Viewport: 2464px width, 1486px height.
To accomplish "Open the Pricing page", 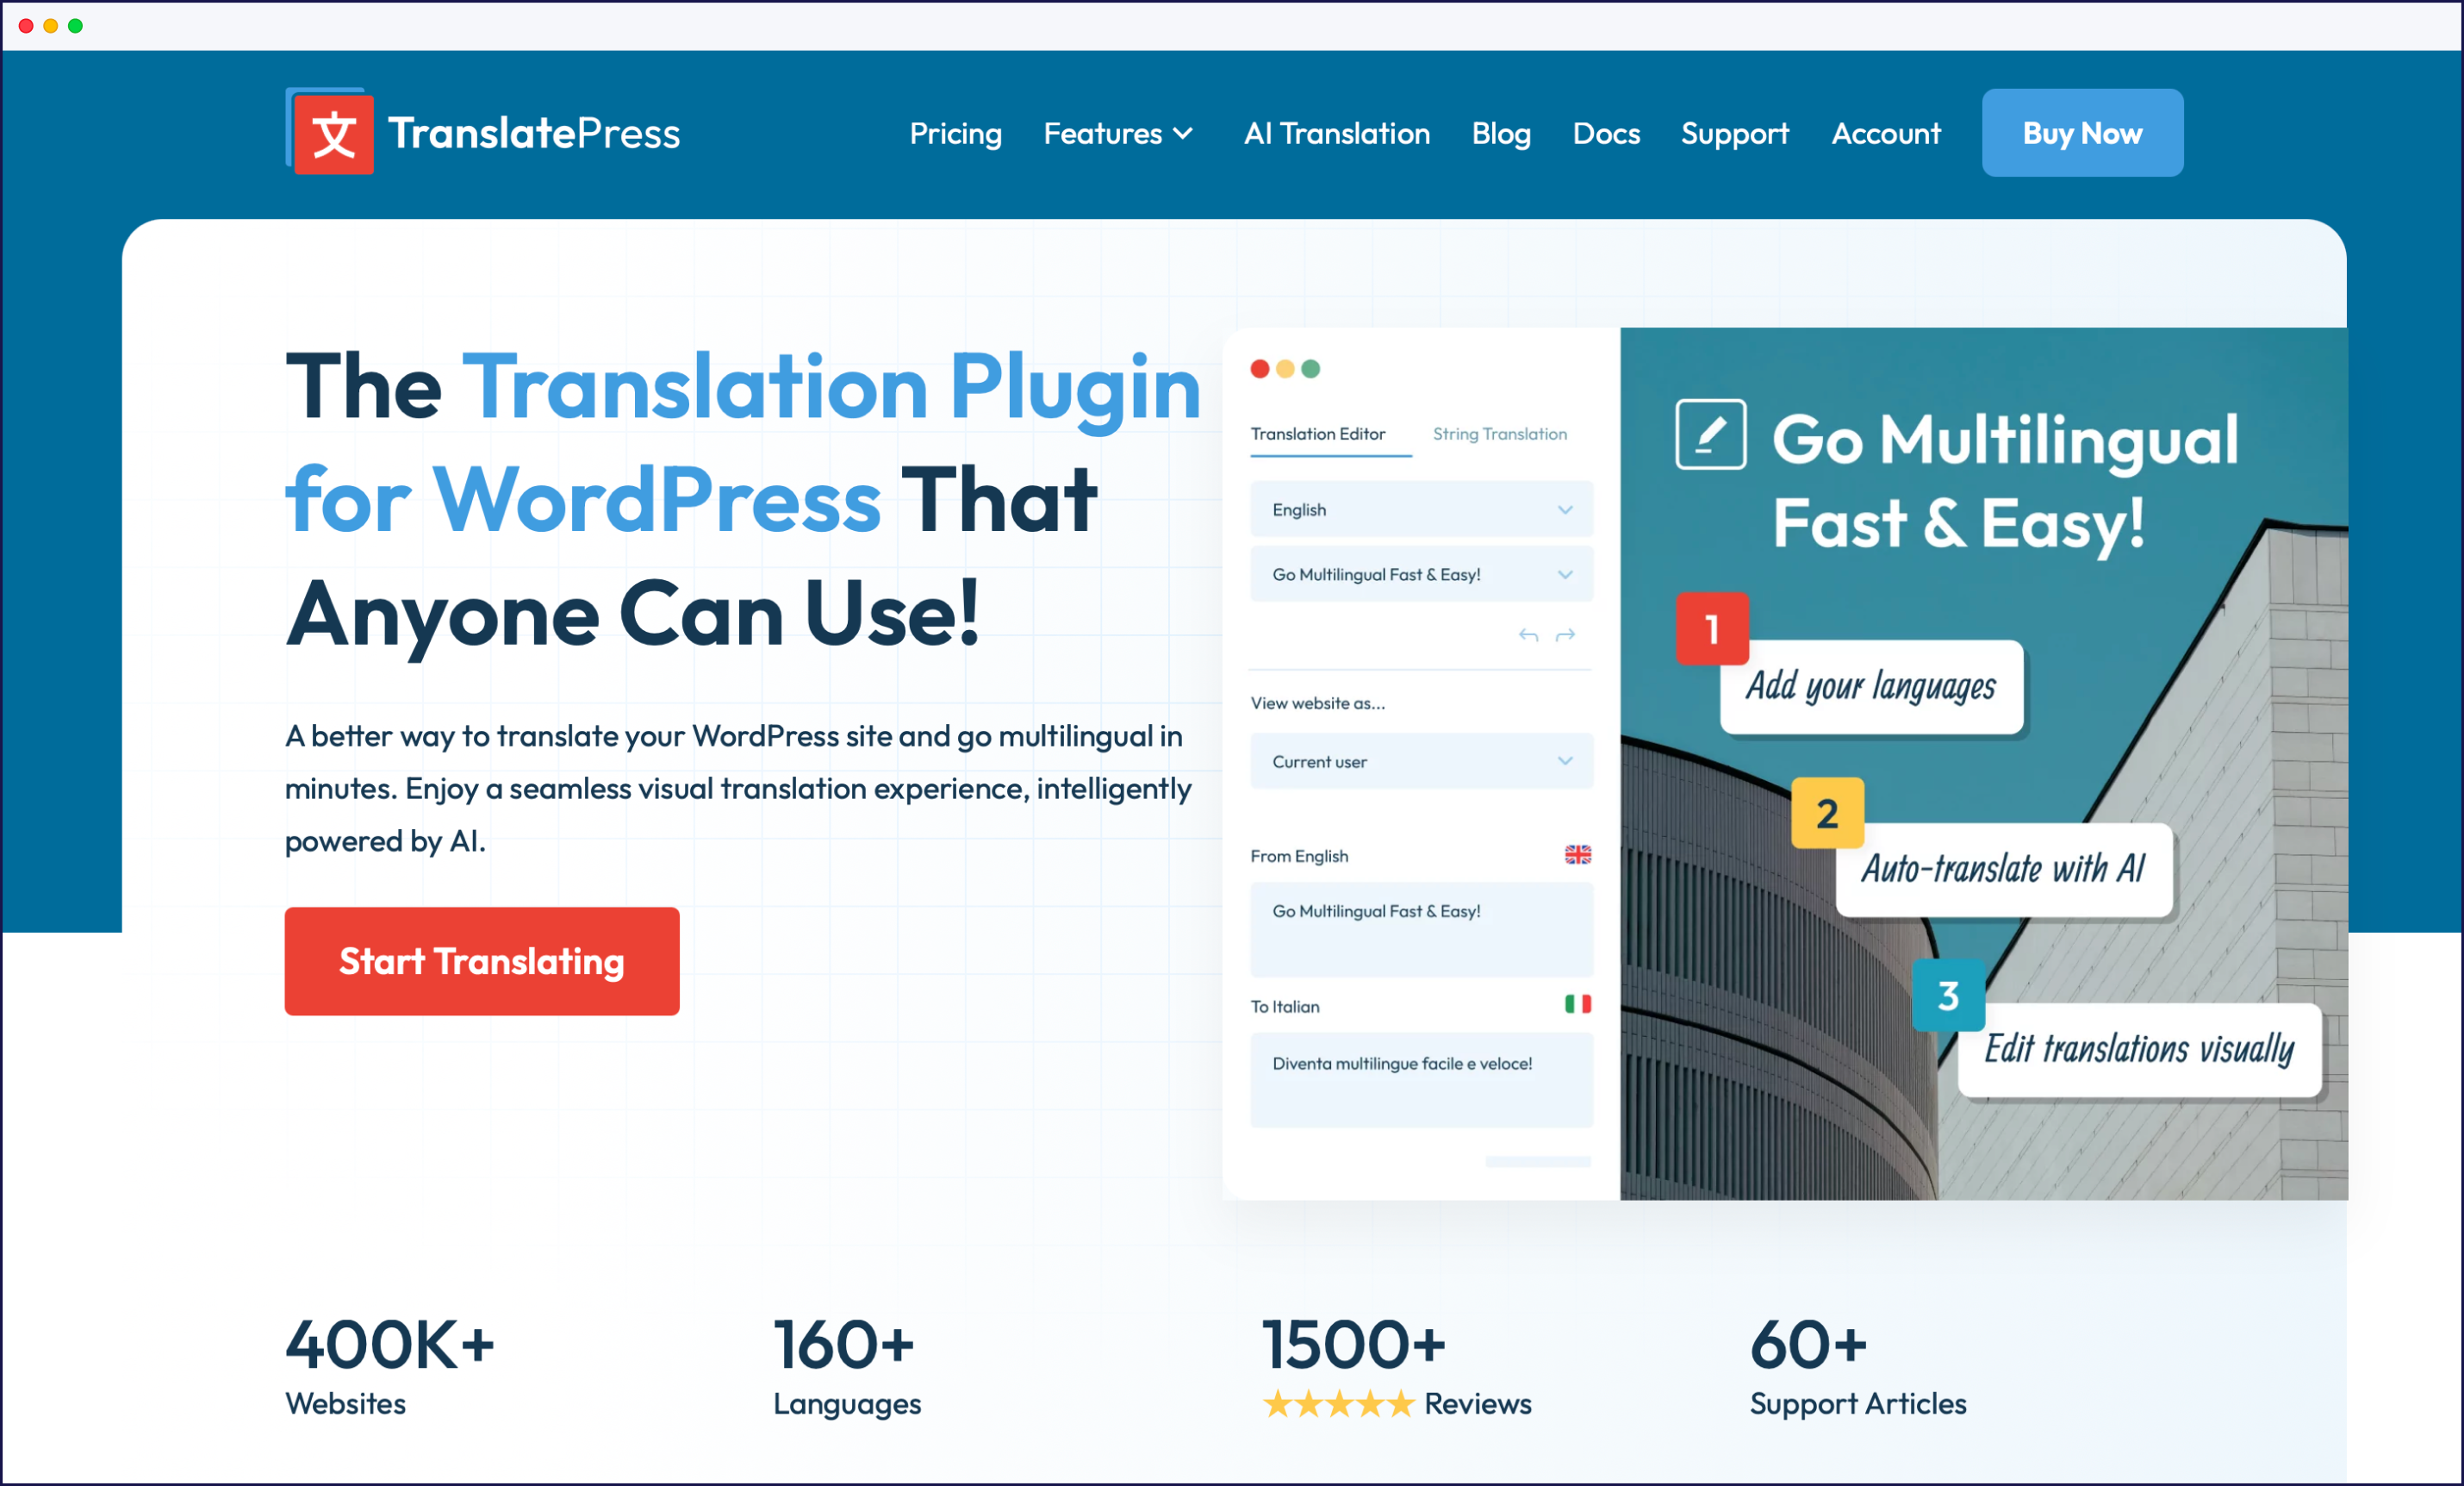I will (955, 133).
